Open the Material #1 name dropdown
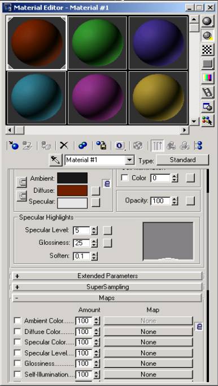Image resolution: width=218 pixels, height=386 pixels. (129, 161)
